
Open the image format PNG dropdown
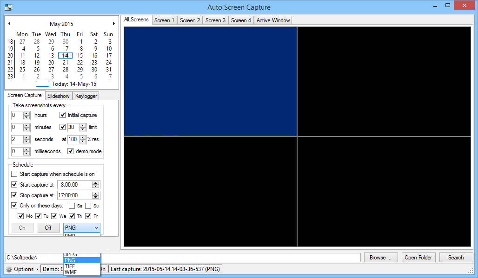82,227
